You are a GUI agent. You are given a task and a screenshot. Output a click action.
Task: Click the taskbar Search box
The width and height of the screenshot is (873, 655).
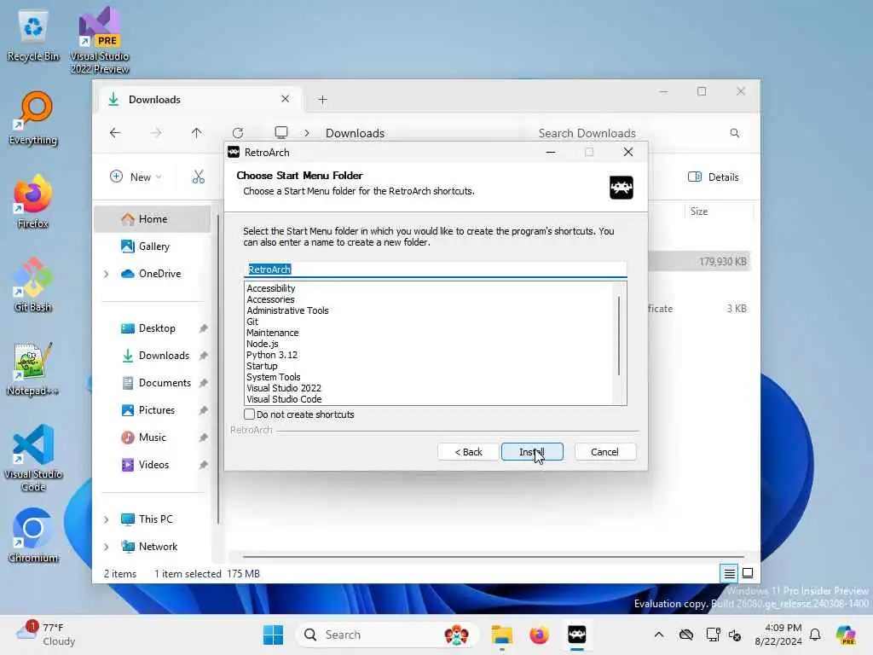[388, 635]
